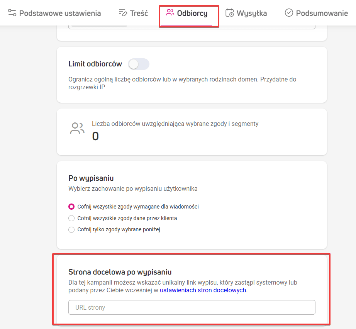Click the calendar clock icon beside Wysyłka

[x=229, y=13]
